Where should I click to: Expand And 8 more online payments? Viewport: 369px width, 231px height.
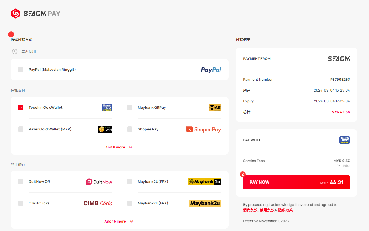pyautogui.click(x=119, y=147)
